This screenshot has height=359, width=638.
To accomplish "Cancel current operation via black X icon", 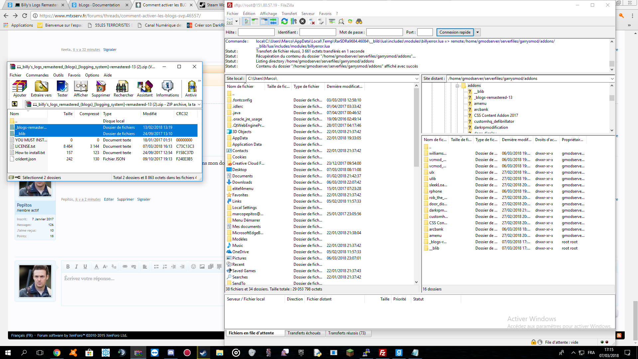I will coord(303,21).
